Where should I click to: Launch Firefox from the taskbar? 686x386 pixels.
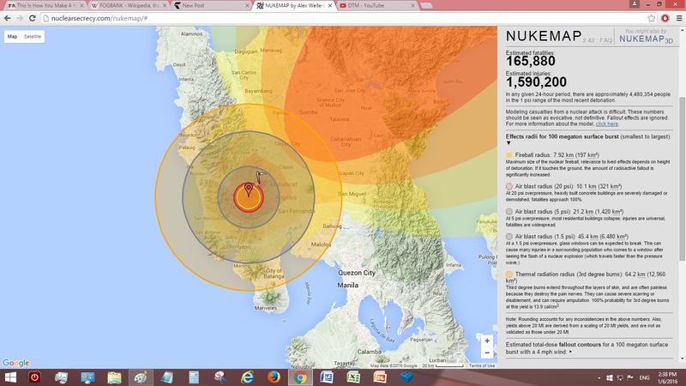[x=274, y=377]
